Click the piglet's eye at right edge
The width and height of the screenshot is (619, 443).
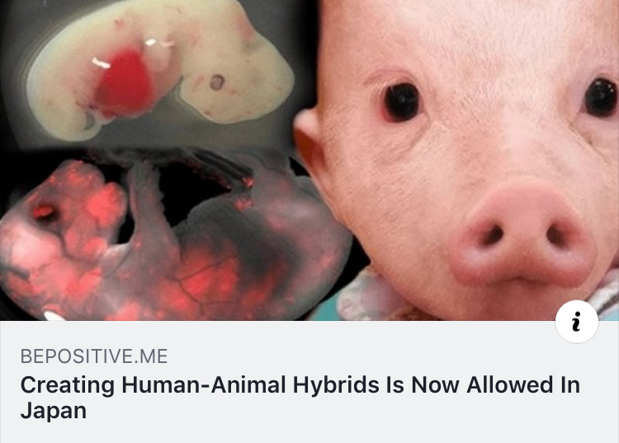click(602, 98)
